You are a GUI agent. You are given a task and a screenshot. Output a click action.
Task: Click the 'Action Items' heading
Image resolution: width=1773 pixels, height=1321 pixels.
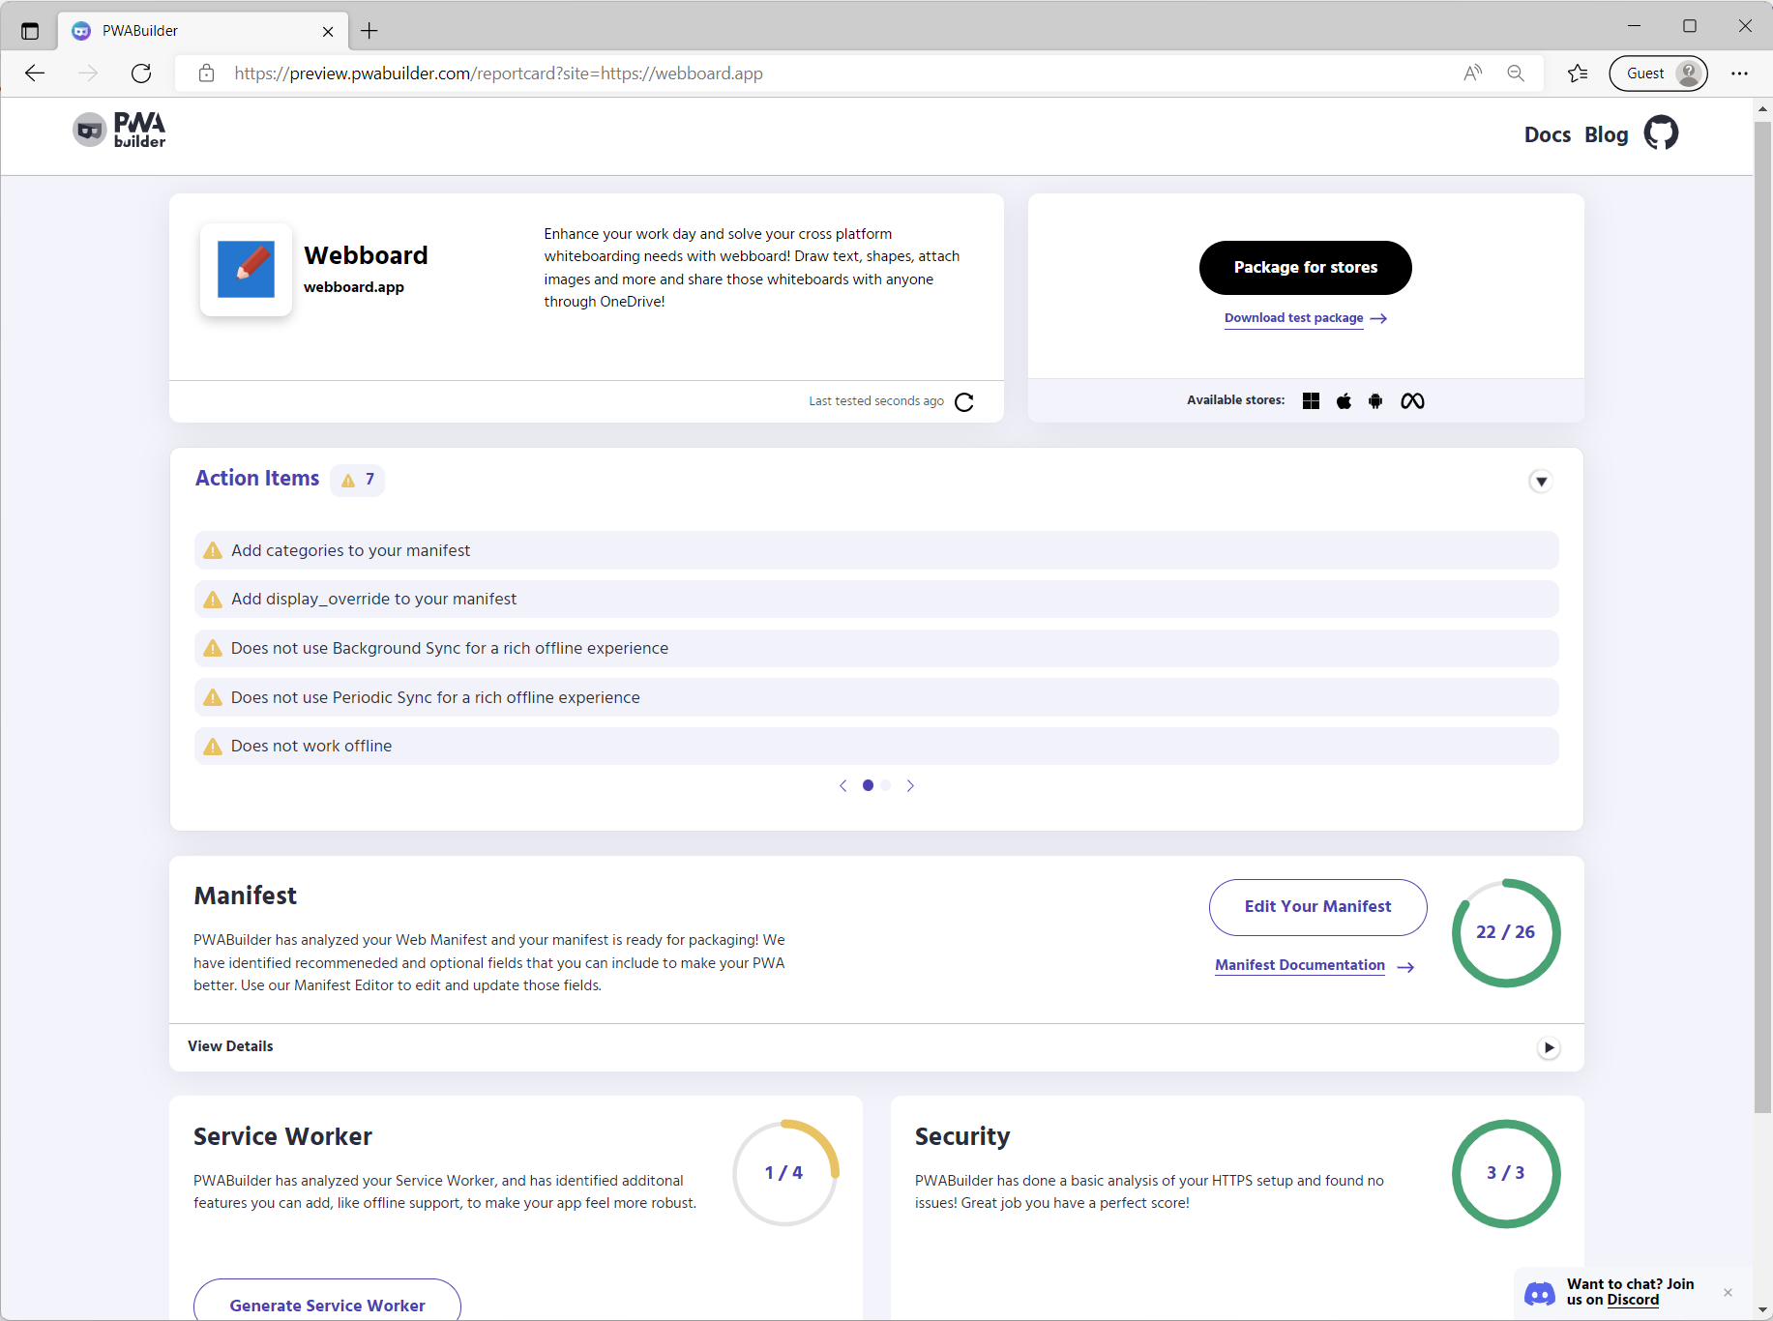(x=257, y=479)
